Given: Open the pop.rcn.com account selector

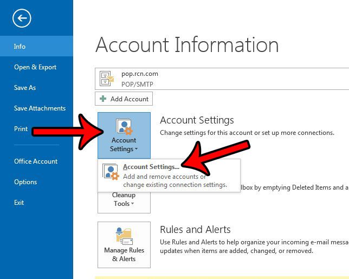Looking at the screenshot, I should click(222, 79).
